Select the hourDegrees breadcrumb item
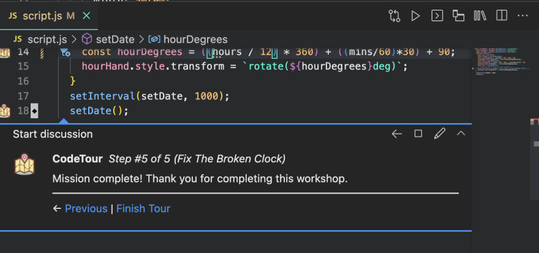This screenshot has height=253, width=539. [189, 39]
